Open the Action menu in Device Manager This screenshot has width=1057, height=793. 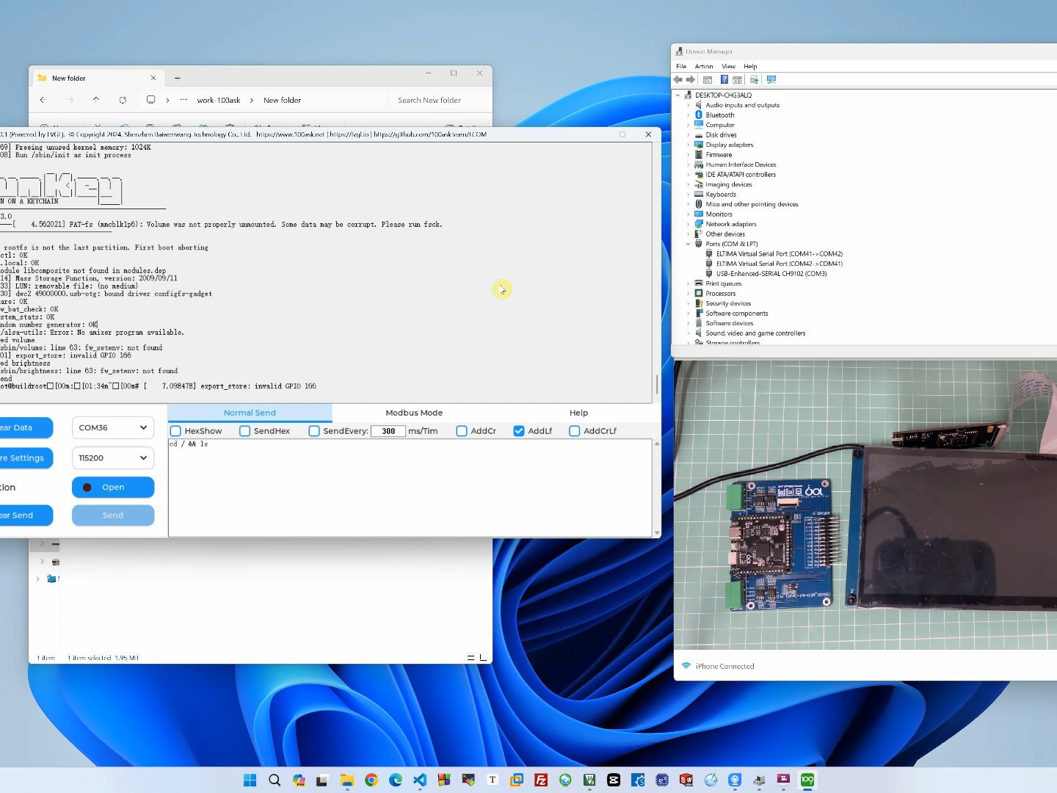tap(703, 66)
